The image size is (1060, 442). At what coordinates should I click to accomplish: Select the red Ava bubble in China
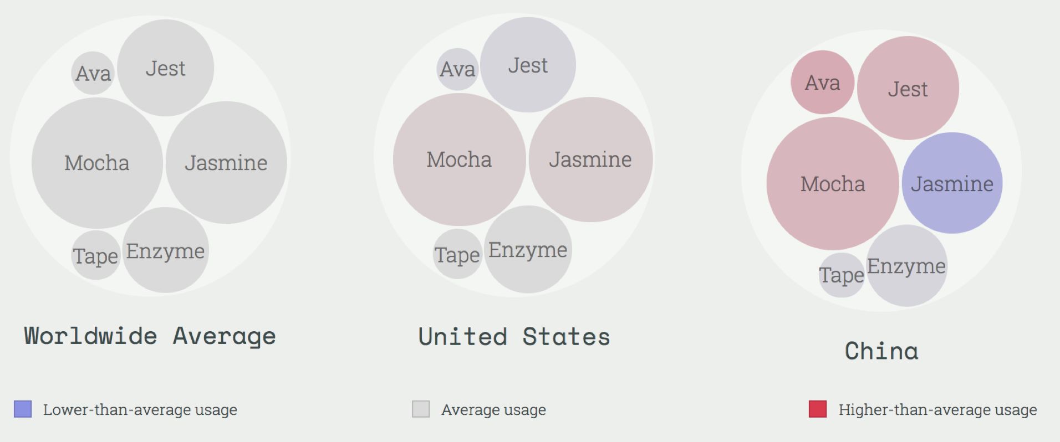822,83
